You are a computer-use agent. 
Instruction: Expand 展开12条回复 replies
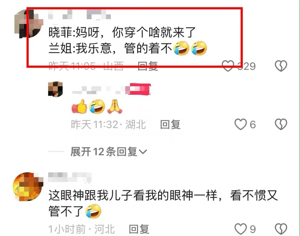pos(109,152)
